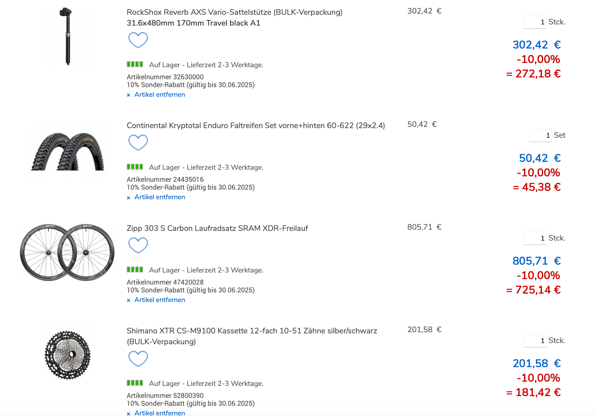595x416 pixels.
Task: Click Artikel entfernen for Shimano XTR cassette
Action: tap(160, 413)
